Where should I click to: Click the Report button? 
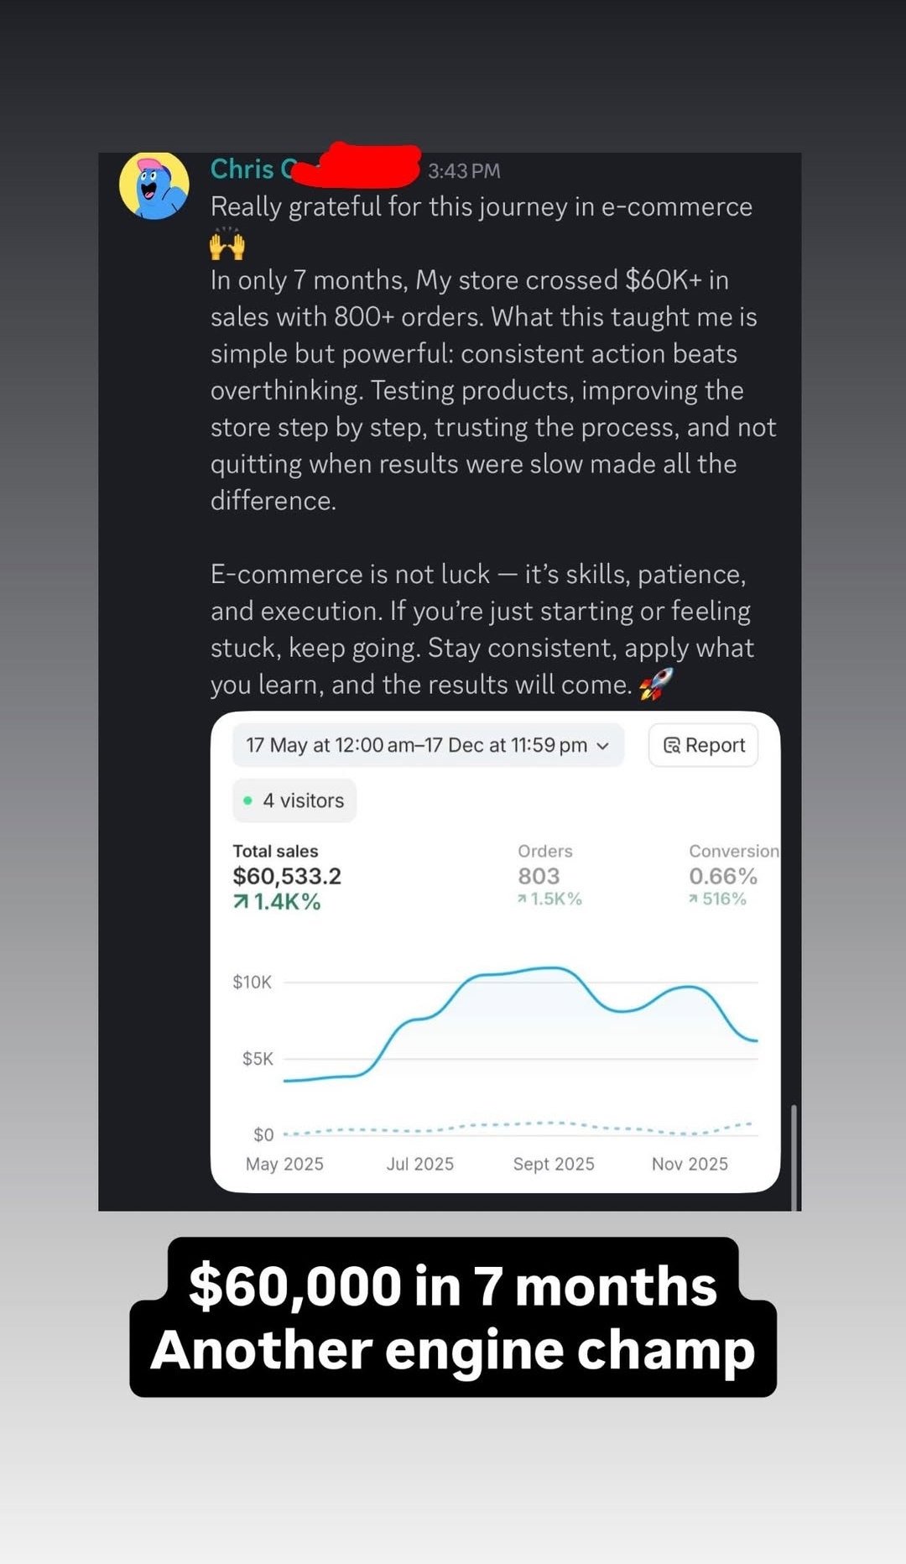pos(703,745)
